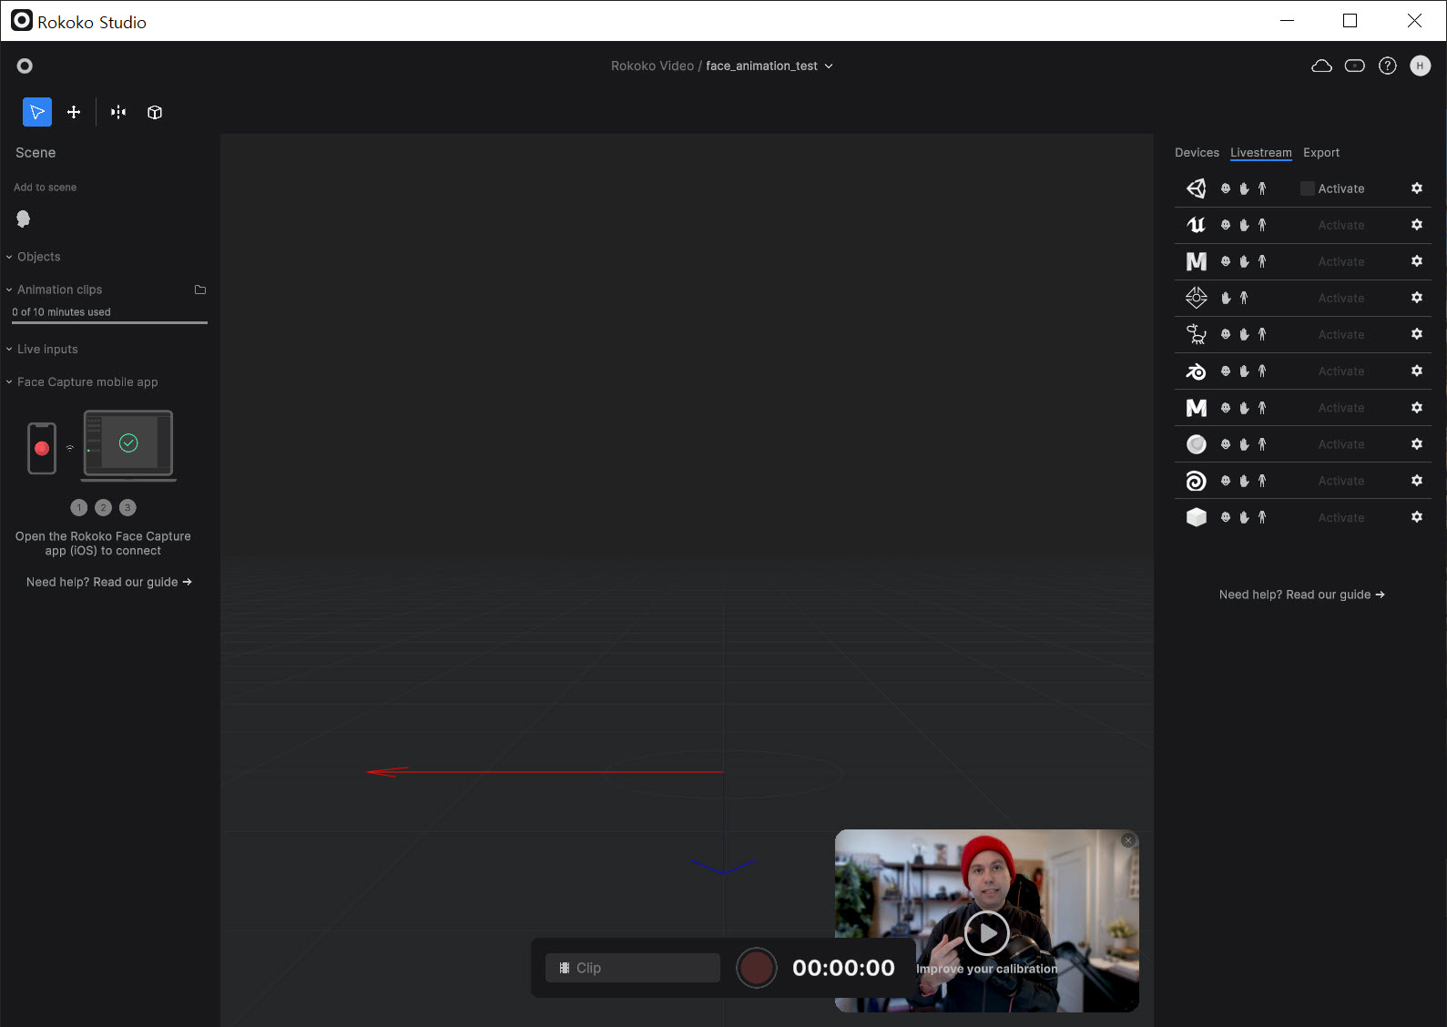Select the arrow selection tool
The image size is (1447, 1027).
pos(37,112)
